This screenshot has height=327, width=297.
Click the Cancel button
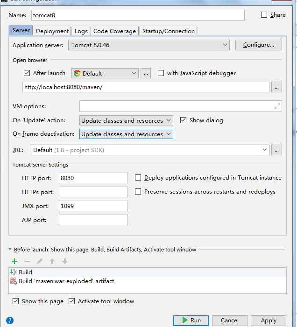[230, 320]
